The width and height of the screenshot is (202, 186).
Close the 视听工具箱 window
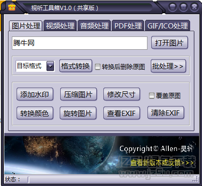[194, 7]
